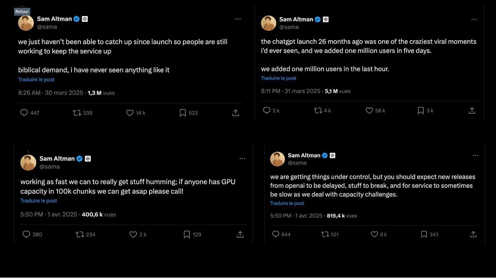Like the 'biblical demand' tweet

pyautogui.click(x=130, y=113)
